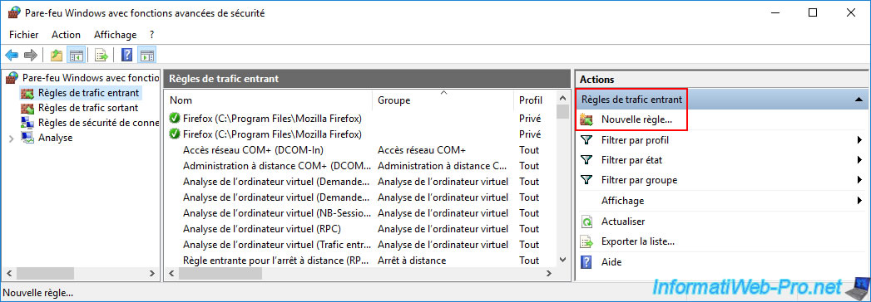Click the Up one level folder icon

pyautogui.click(x=56, y=55)
